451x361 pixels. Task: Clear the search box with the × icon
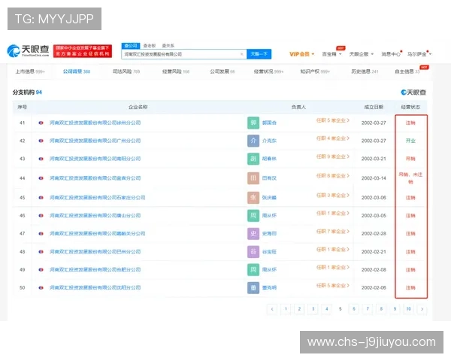click(x=241, y=54)
